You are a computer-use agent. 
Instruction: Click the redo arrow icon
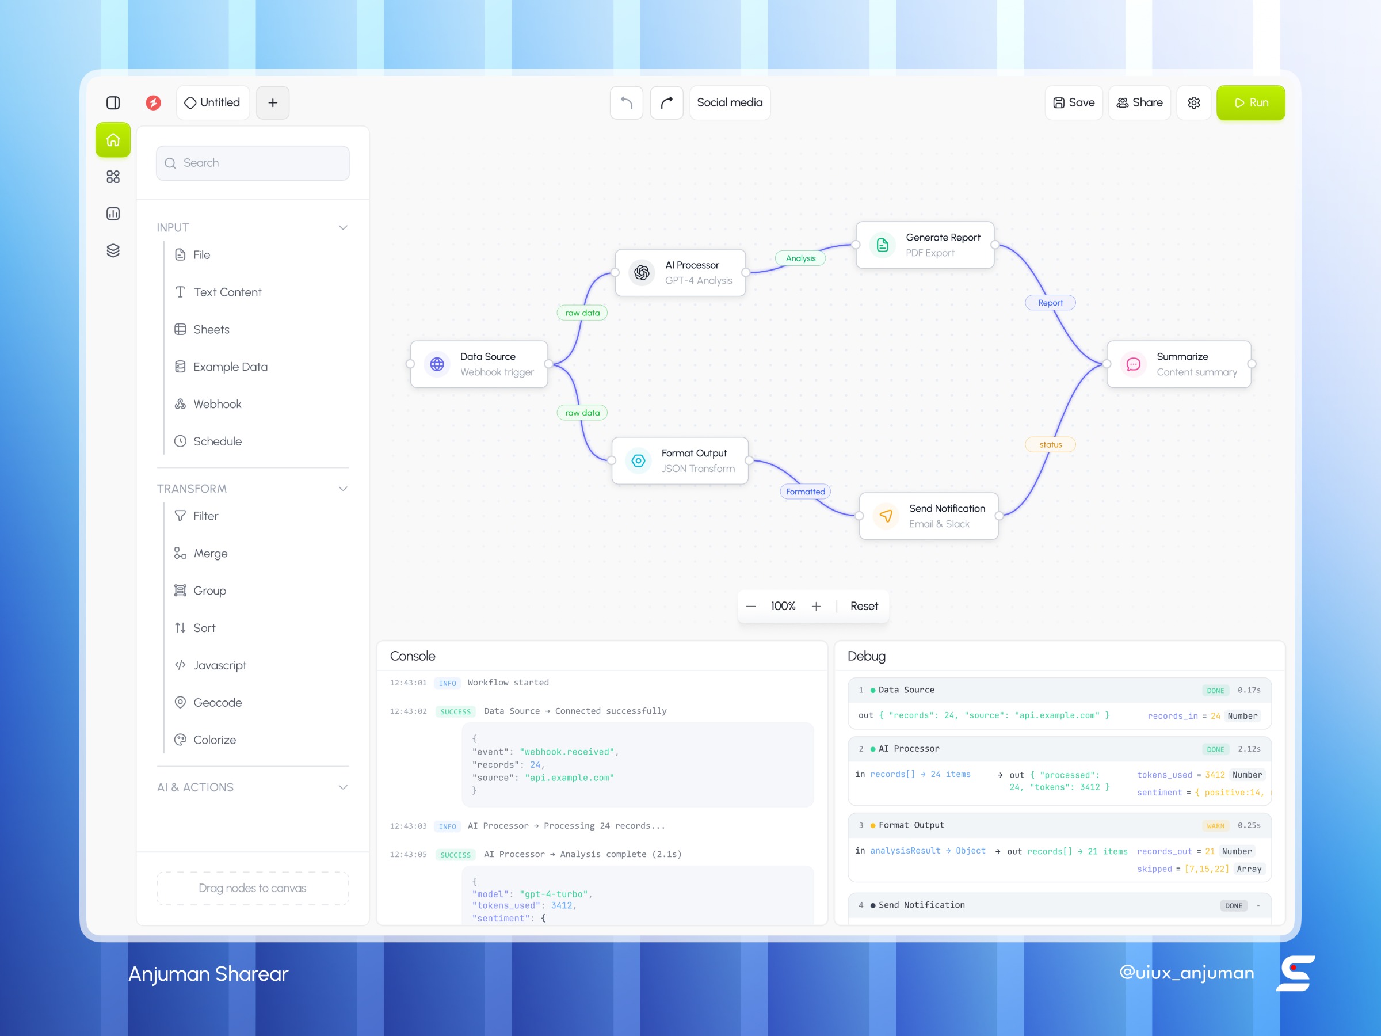coord(666,102)
